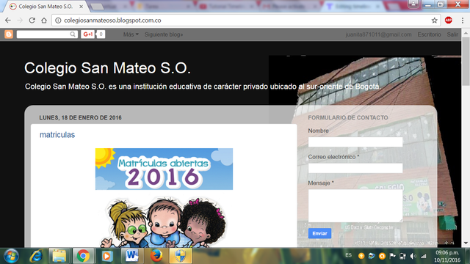
Task: Switch to Chrome on the taskbar
Action: tap(83, 256)
